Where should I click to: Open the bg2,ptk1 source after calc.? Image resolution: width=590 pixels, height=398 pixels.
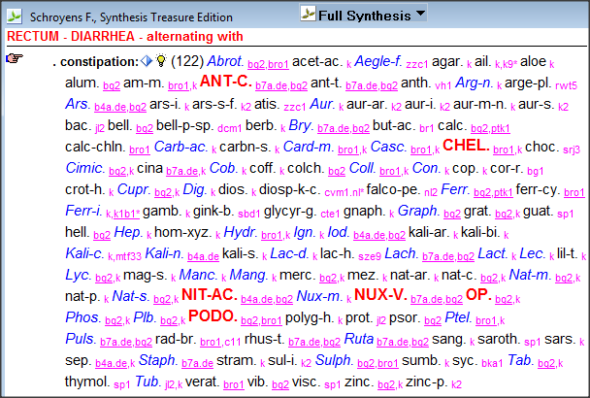tap(490, 129)
